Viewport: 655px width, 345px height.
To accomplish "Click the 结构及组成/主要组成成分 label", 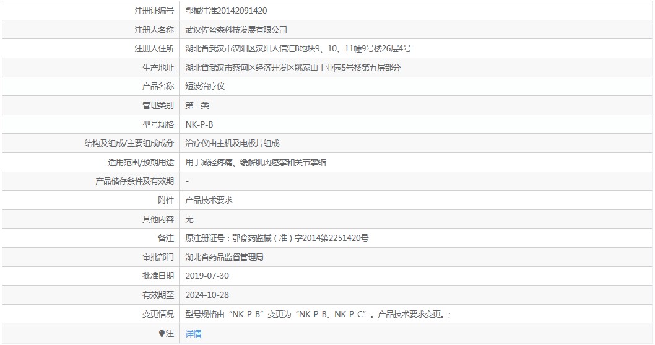I will click(129, 144).
